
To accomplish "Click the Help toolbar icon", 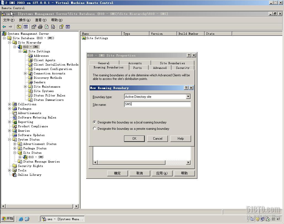I will pyautogui.click(x=61, y=27).
